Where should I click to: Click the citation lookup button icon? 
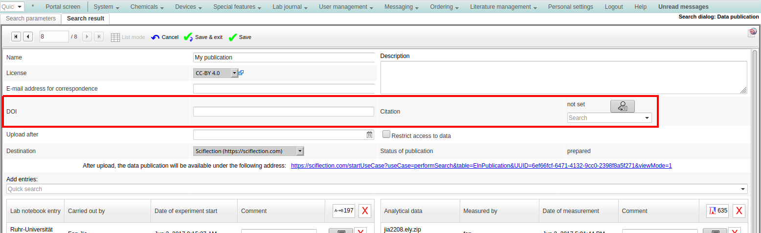click(x=622, y=106)
